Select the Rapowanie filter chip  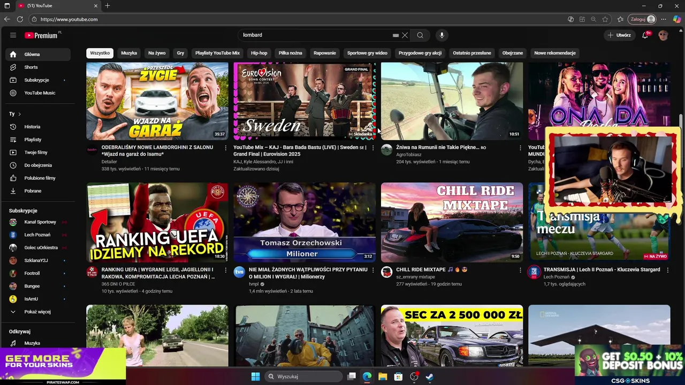(325, 53)
